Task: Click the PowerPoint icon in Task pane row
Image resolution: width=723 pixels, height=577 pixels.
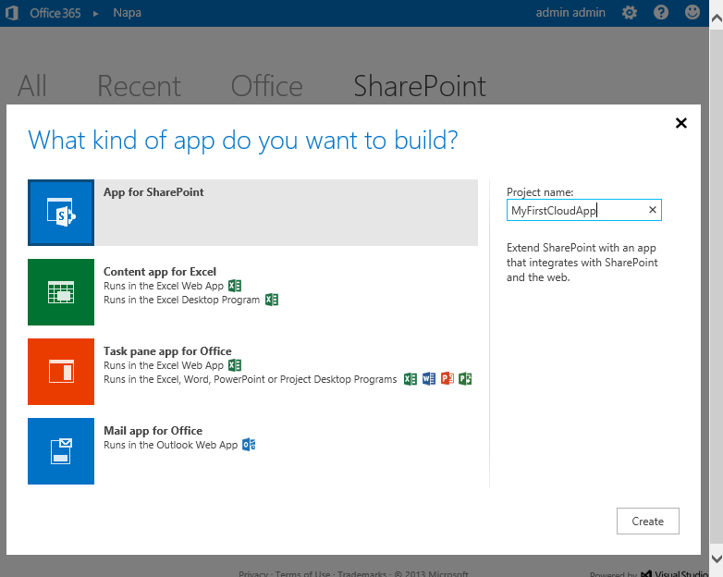Action: point(447,379)
